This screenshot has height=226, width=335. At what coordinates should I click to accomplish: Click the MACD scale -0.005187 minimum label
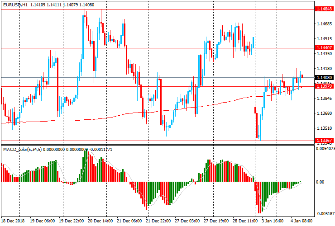[x=325, y=213]
